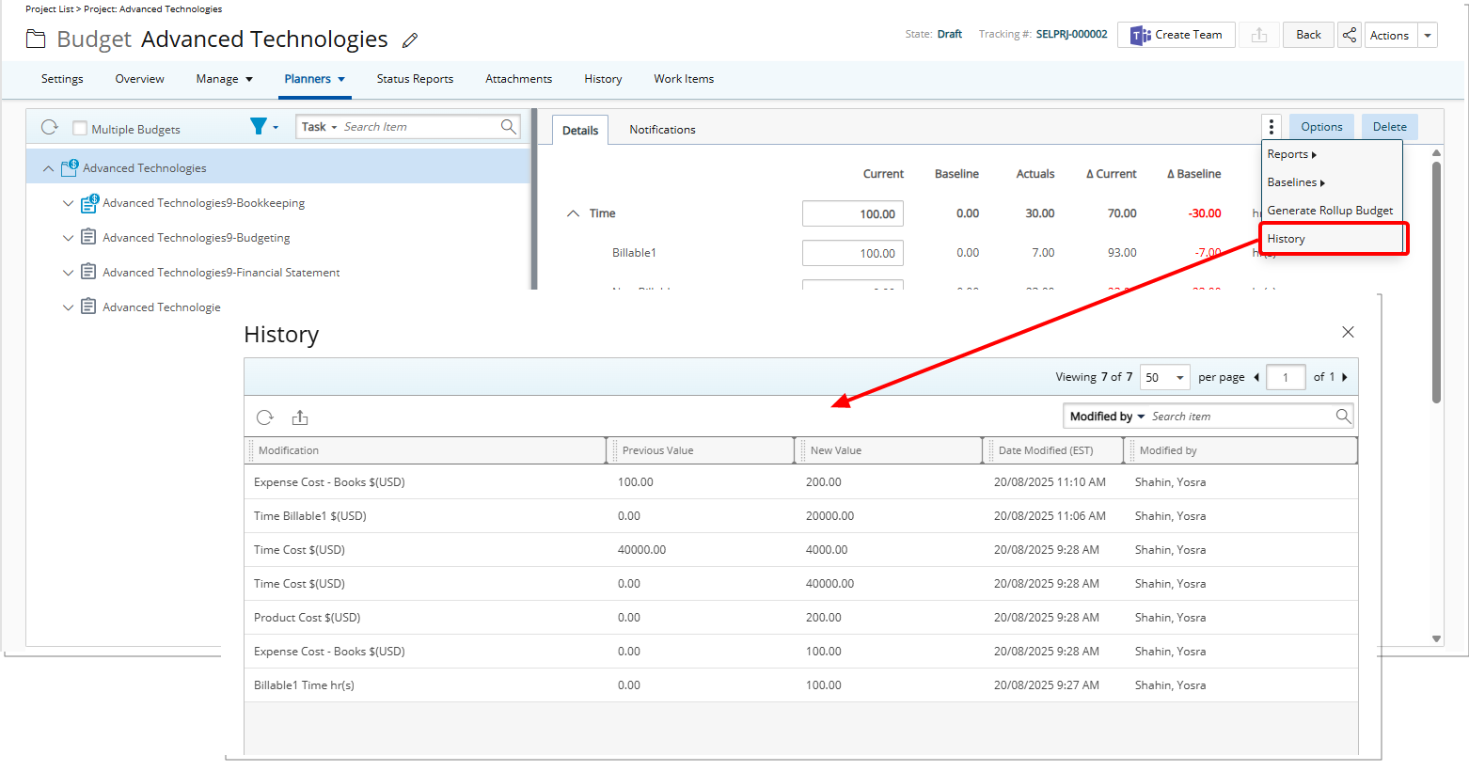Switch to the Notifications tab
Viewport: 1469px width, 771px height.
(662, 130)
